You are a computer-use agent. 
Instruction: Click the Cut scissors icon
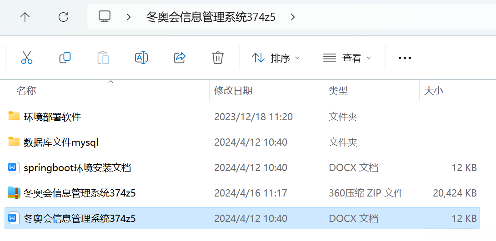27,58
